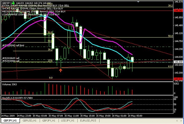Click the EXTRA SHORT RANGE SIGNAL text line
Viewport: 184px width, 124px height.
point(36,6)
